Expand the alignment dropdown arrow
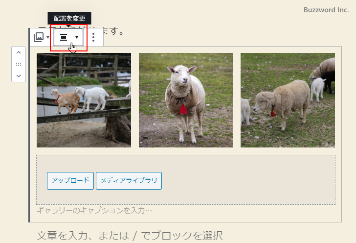 pos(77,37)
